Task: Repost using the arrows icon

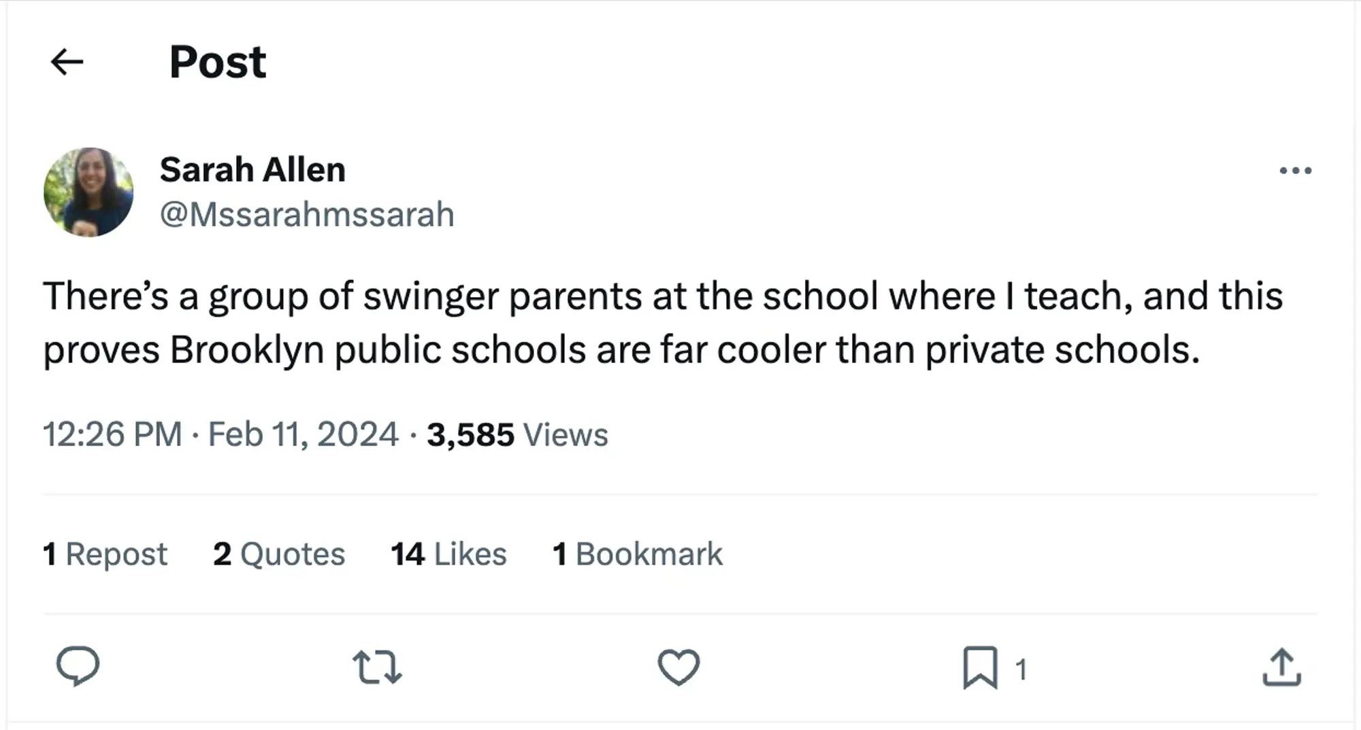Action: click(377, 667)
